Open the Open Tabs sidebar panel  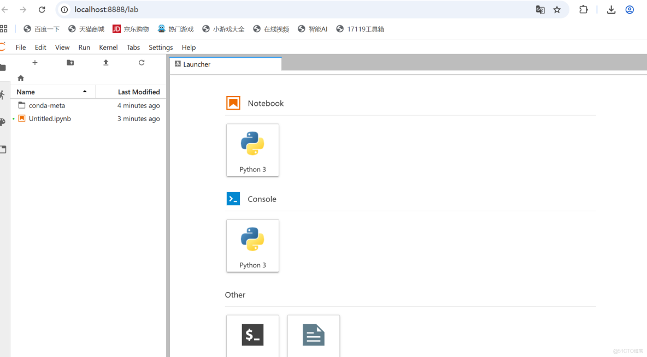pyautogui.click(x=3, y=149)
